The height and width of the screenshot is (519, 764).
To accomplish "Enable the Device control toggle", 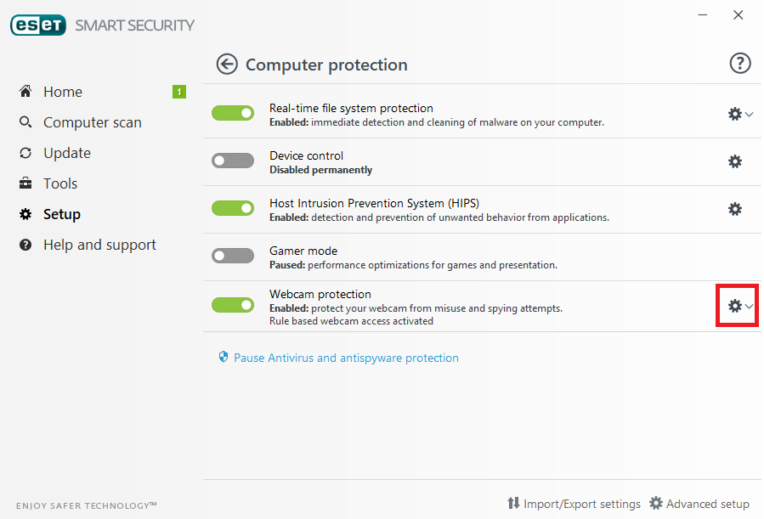I will coord(233,161).
